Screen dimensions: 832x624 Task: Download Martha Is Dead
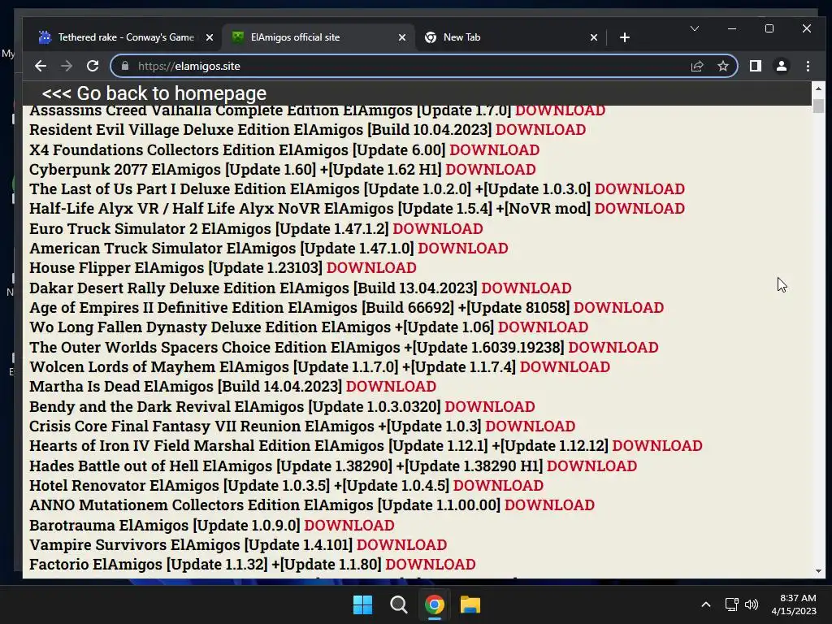[391, 387]
